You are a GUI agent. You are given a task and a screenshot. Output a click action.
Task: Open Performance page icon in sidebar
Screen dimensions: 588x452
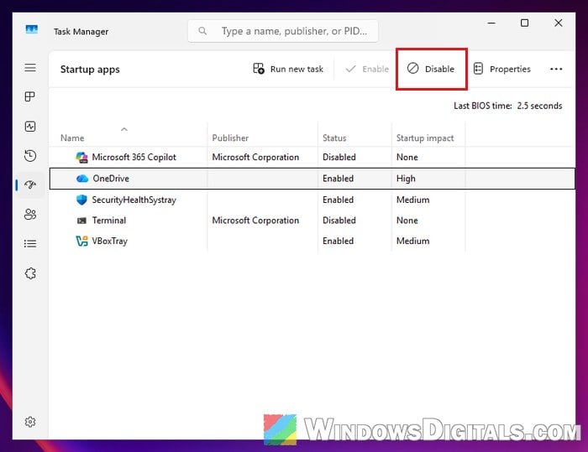click(x=30, y=126)
